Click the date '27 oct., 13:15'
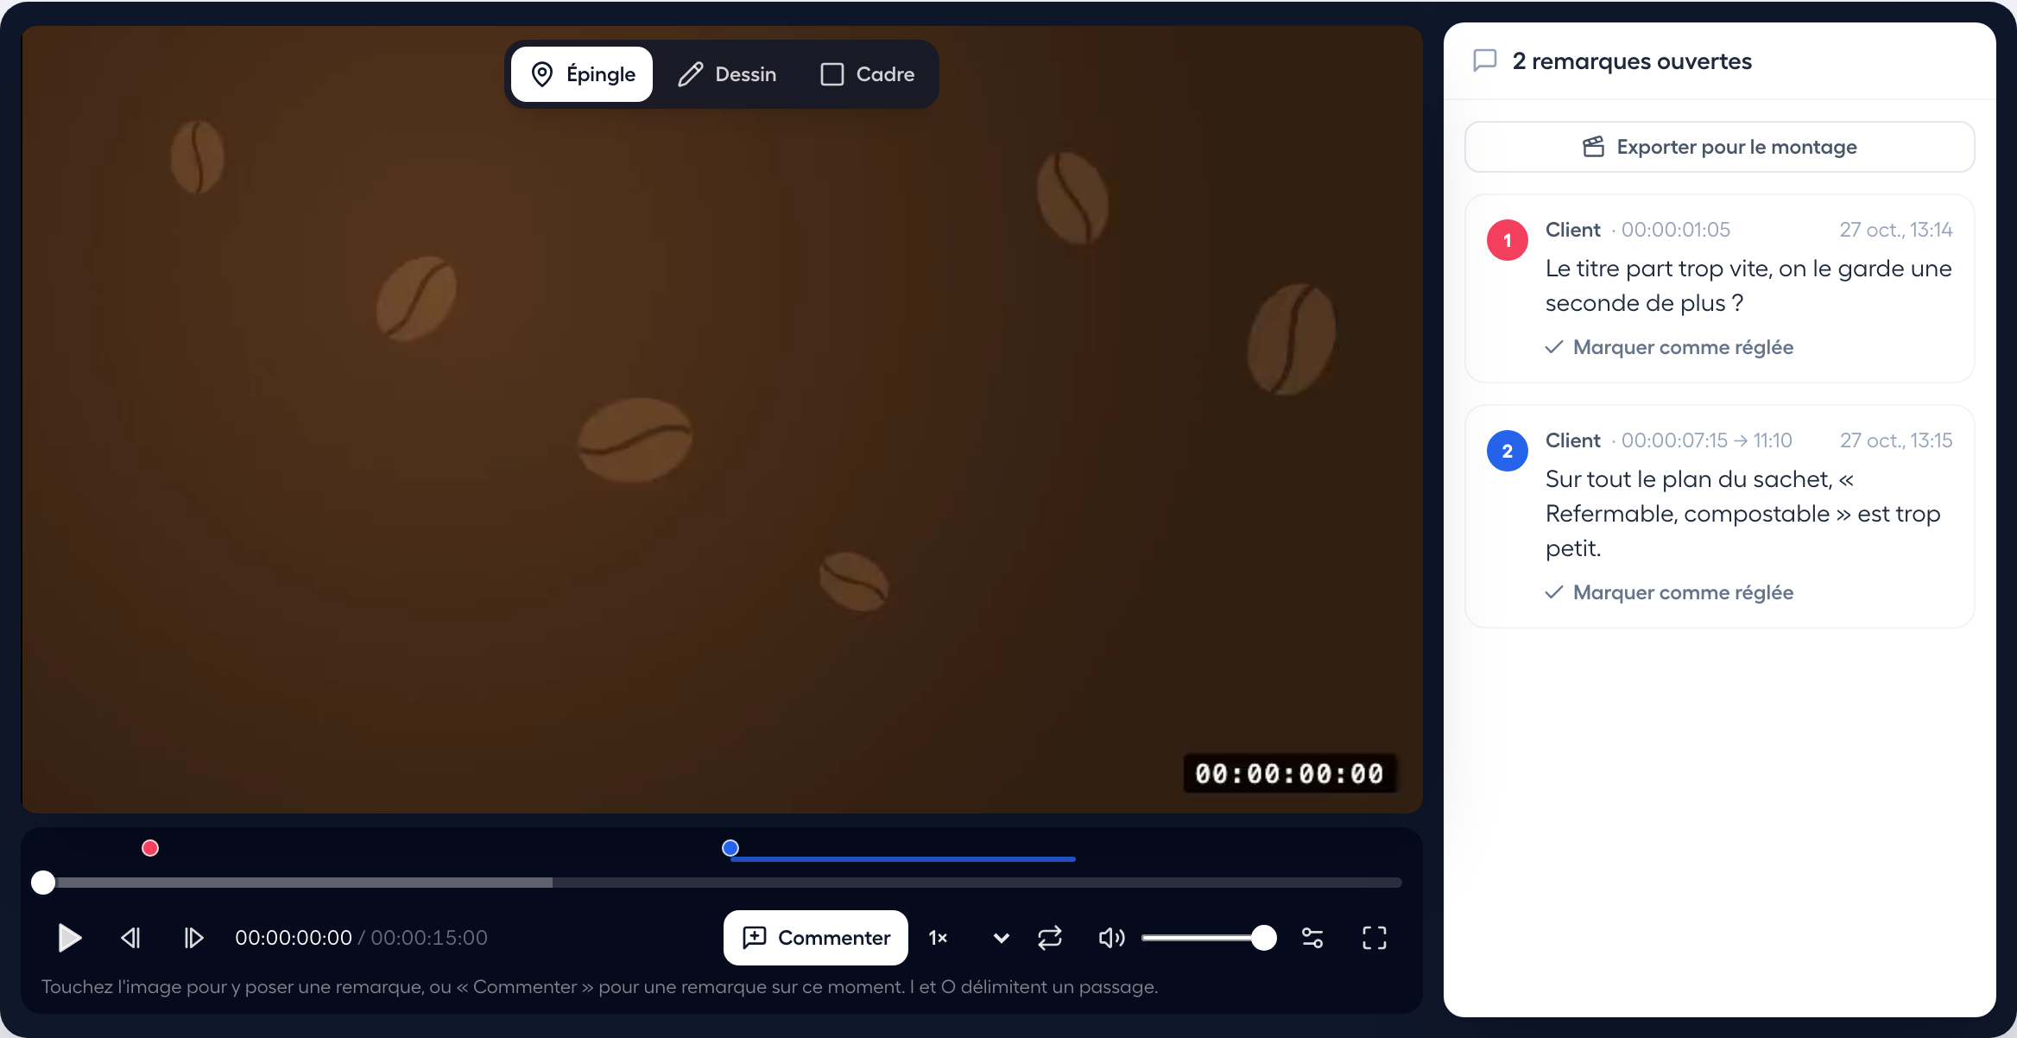 pos(1896,440)
